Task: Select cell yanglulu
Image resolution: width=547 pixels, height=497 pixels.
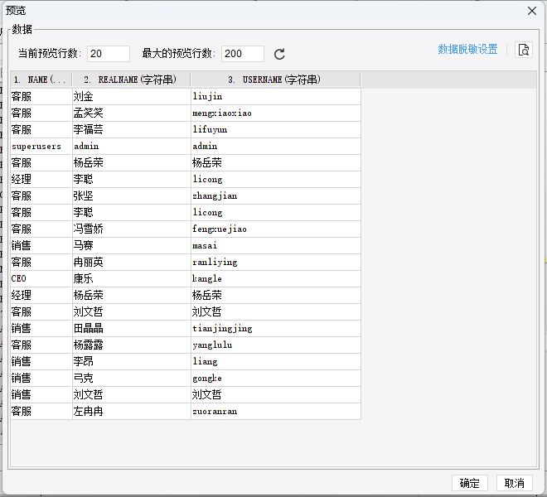Action: tap(276, 345)
